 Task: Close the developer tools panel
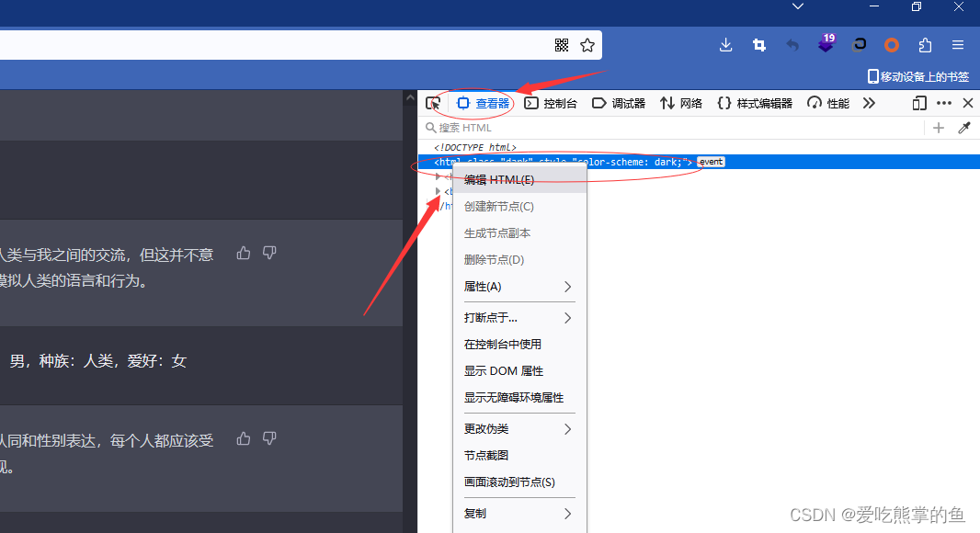(x=968, y=103)
